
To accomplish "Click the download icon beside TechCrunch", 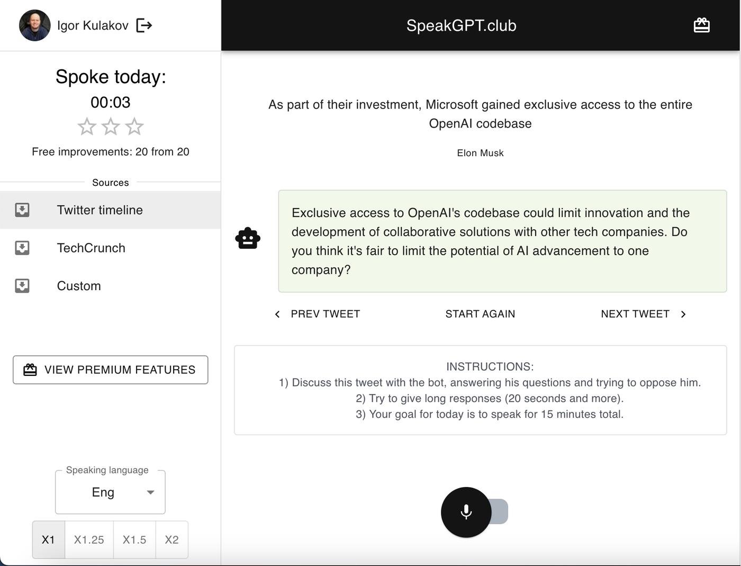I will (22, 248).
